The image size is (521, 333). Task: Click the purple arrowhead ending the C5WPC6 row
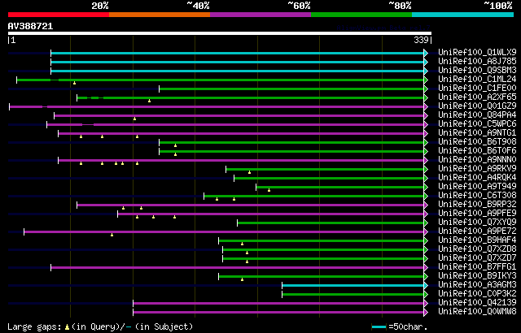426,124
